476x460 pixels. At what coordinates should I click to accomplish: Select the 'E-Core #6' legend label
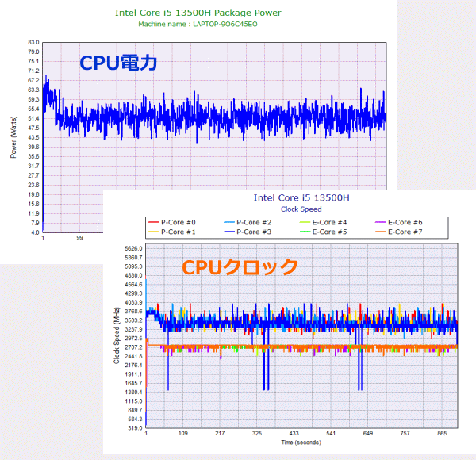pyautogui.click(x=405, y=222)
